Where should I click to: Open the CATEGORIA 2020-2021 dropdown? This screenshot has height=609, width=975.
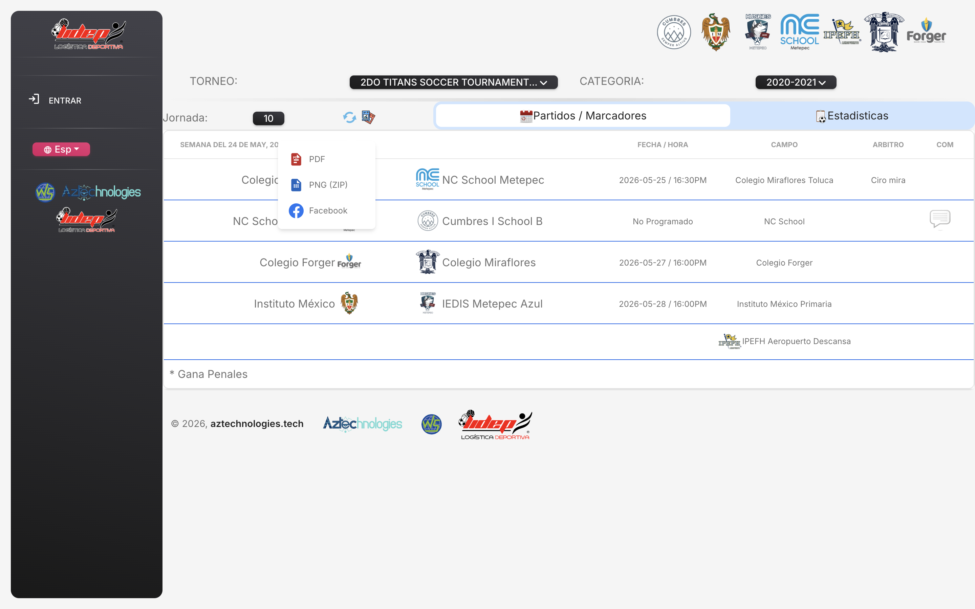[796, 82]
